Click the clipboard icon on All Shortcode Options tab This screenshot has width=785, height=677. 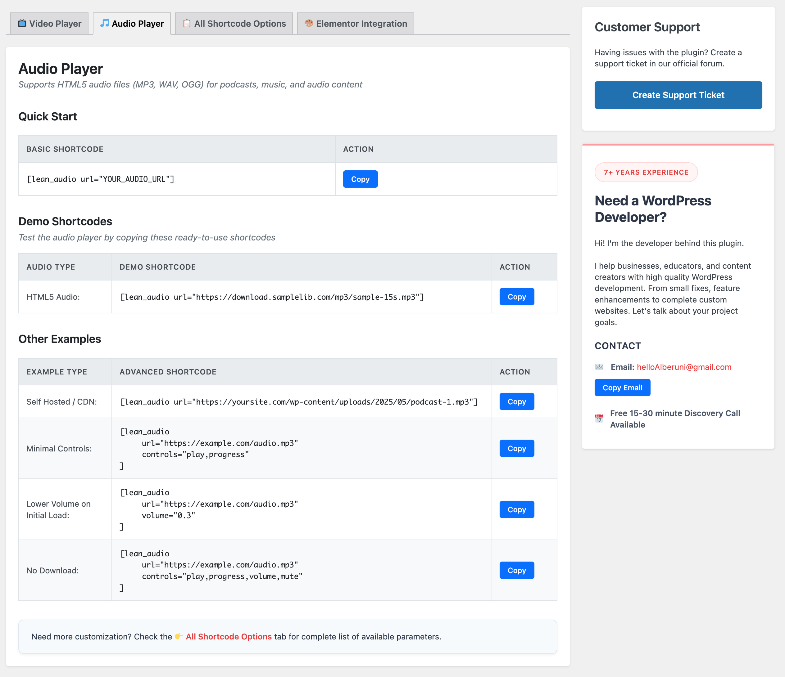187,24
